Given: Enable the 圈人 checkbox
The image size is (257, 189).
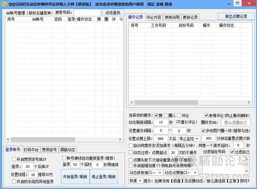Looking at the screenshot, I should tap(166, 115).
